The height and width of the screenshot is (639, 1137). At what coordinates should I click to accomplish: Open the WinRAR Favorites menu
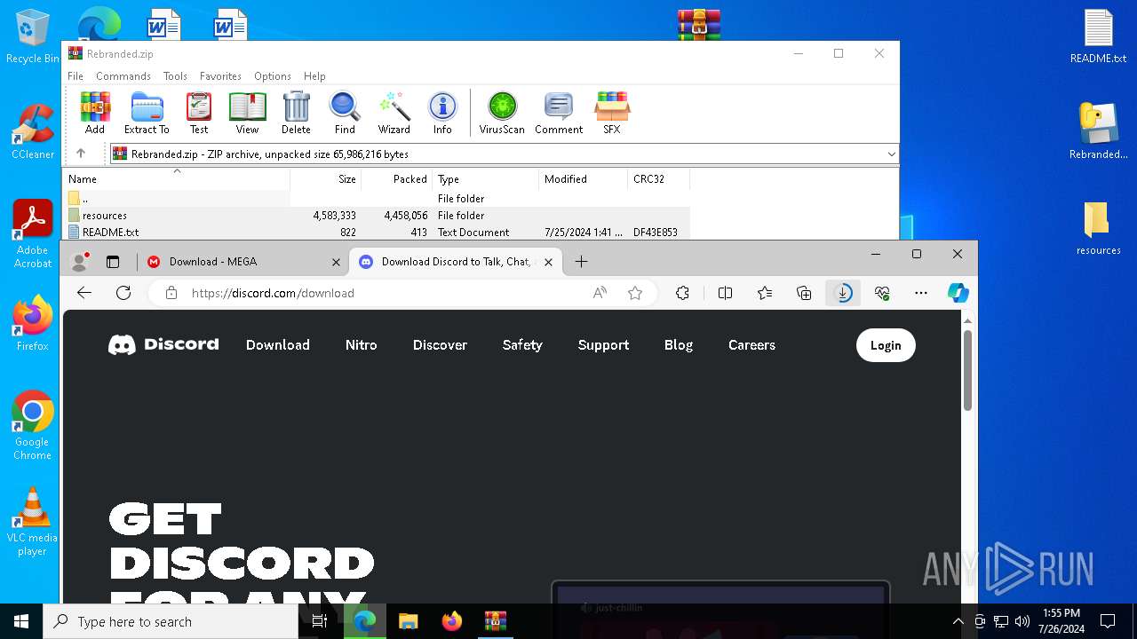pyautogui.click(x=220, y=76)
